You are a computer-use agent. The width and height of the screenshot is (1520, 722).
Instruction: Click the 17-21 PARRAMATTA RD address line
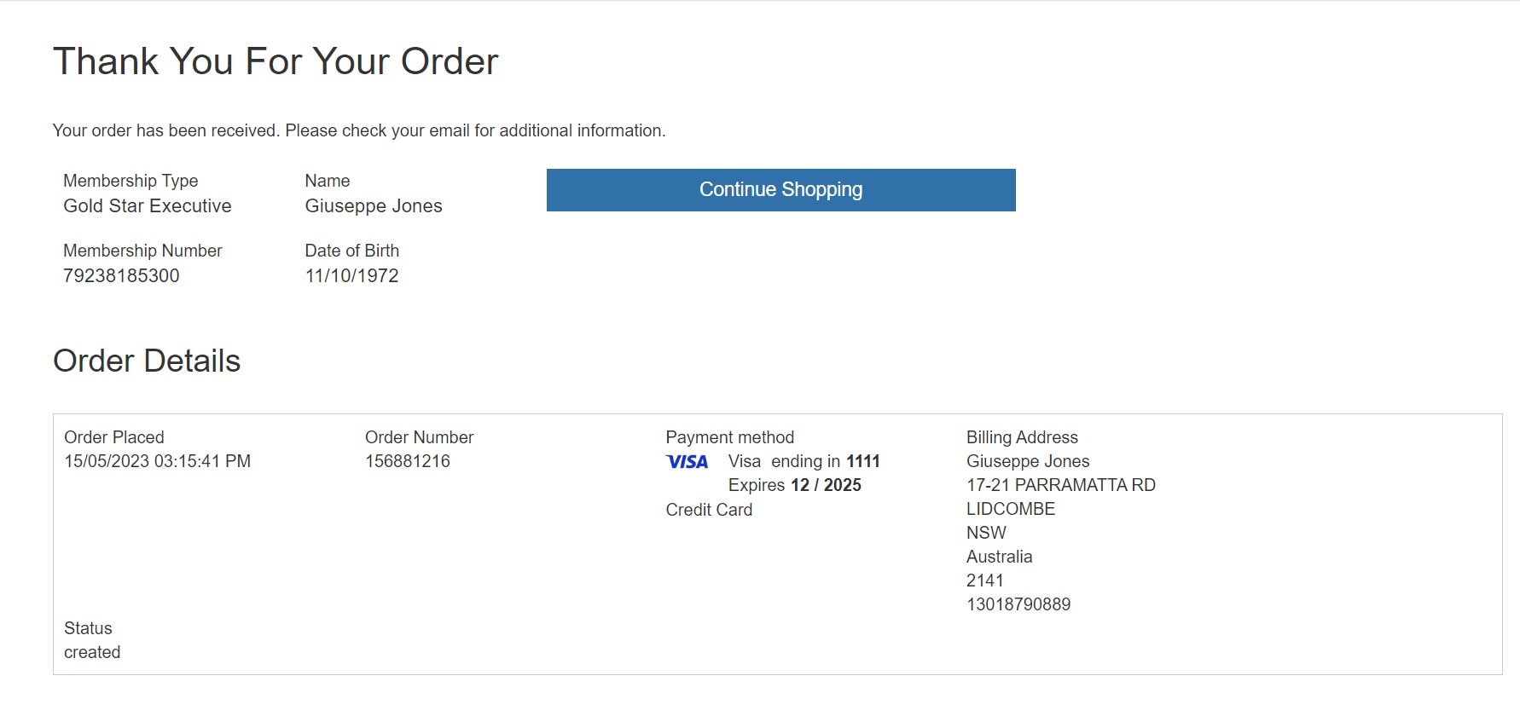[x=1060, y=485]
